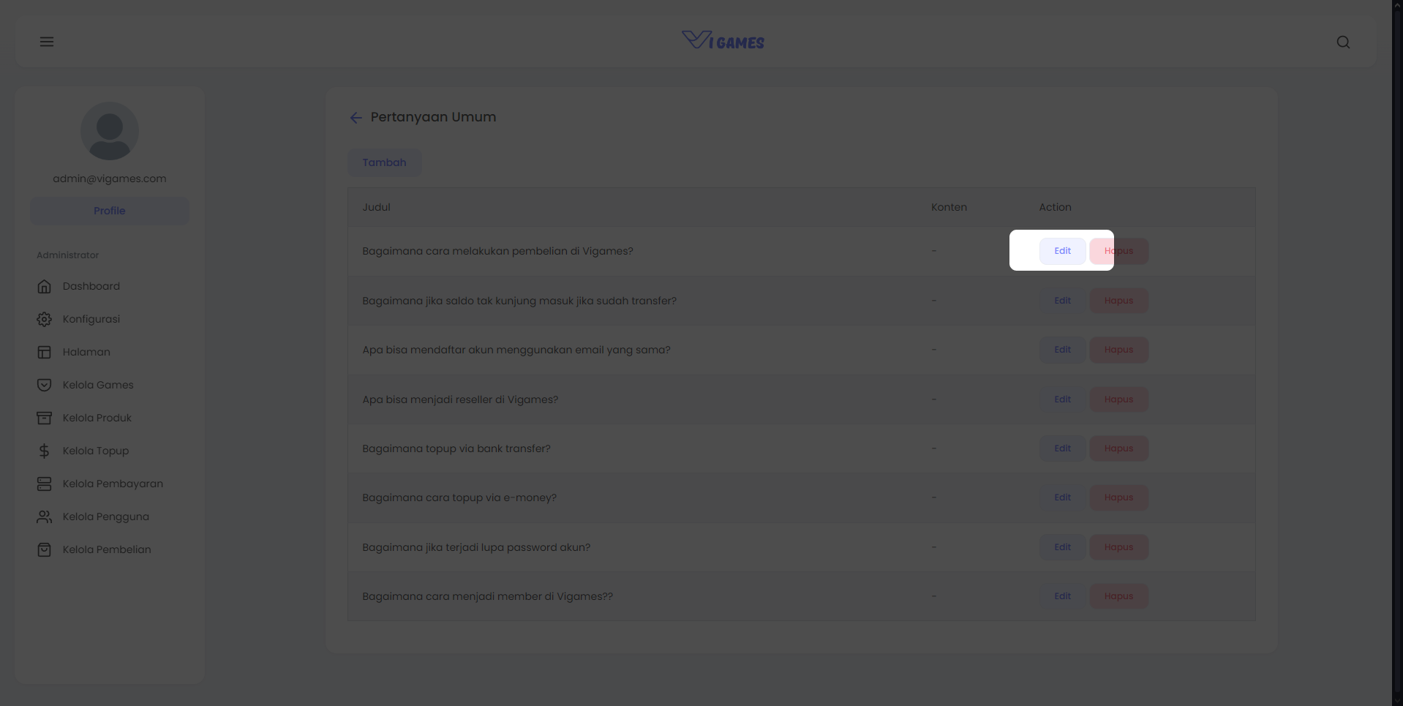Hapus the 'topup via bank transfer' row
The height and width of the screenshot is (706, 1403).
[x=1118, y=448]
